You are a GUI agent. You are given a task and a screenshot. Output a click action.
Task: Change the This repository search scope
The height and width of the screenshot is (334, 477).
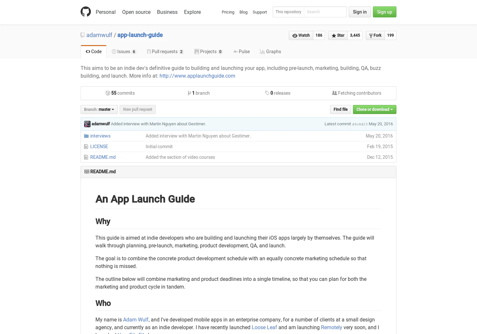[288, 12]
